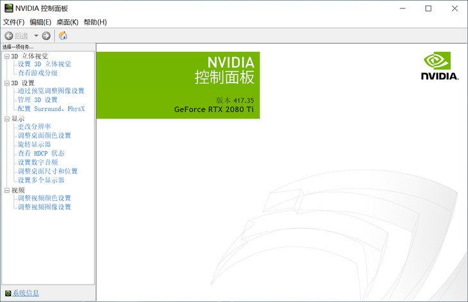Open the 桌面(K) menu
Image resolution: width=468 pixels, height=302 pixels.
coord(67,22)
